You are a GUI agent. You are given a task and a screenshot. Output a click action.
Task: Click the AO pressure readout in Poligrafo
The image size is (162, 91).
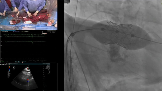tap(16, 31)
